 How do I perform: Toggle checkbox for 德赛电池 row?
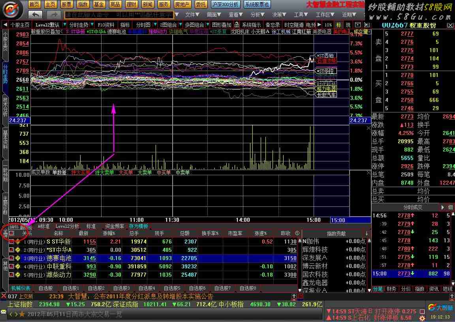click(11, 258)
